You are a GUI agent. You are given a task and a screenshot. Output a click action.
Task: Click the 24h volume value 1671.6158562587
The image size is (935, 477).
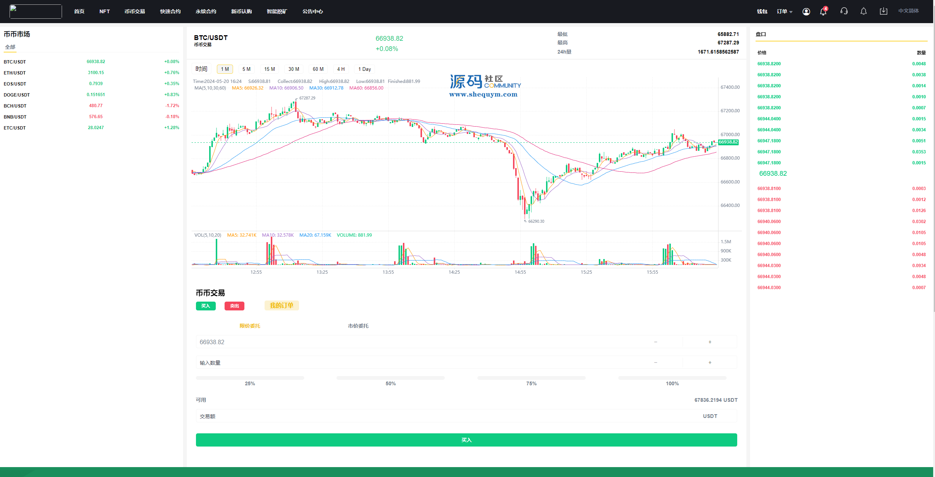718,52
